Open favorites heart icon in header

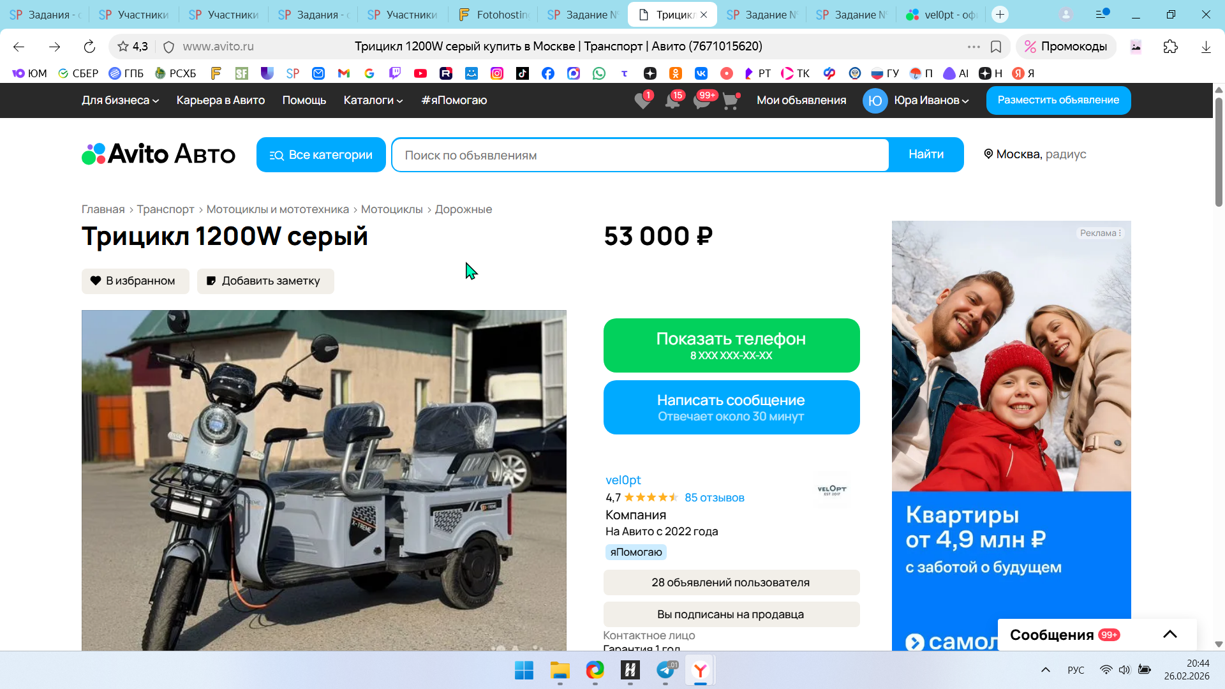(642, 101)
